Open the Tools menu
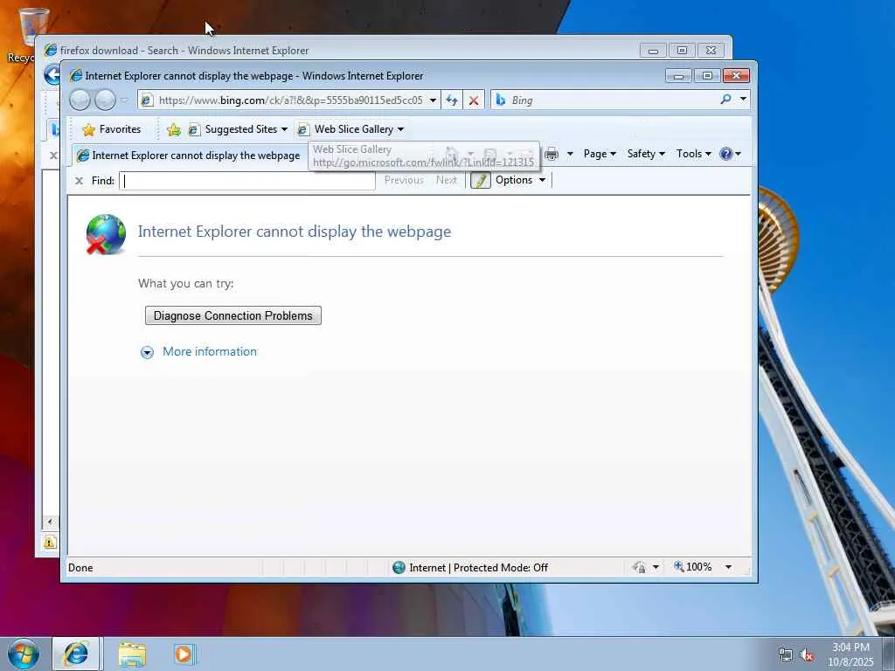The image size is (895, 671). [693, 154]
